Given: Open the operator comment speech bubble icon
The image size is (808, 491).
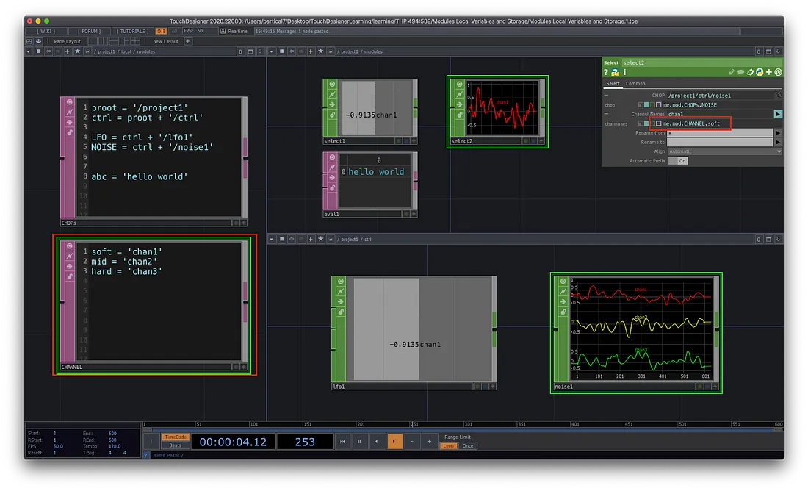Looking at the screenshot, I should 741,72.
